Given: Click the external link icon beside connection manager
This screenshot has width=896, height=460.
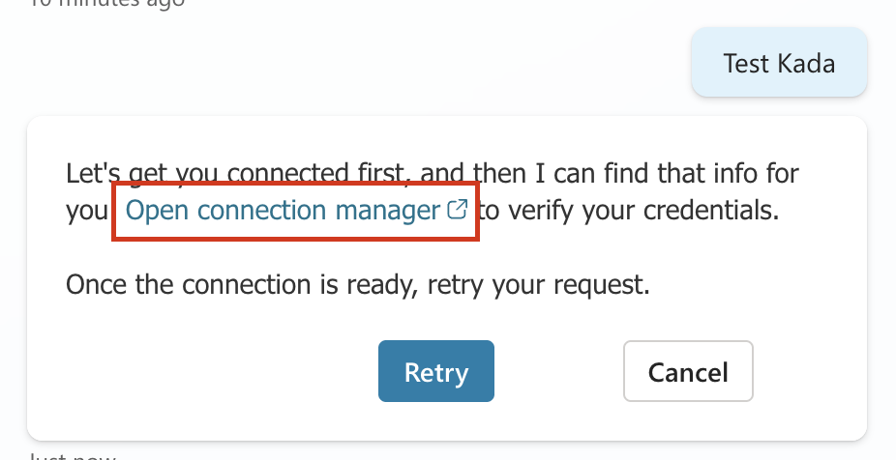Looking at the screenshot, I should click(458, 211).
